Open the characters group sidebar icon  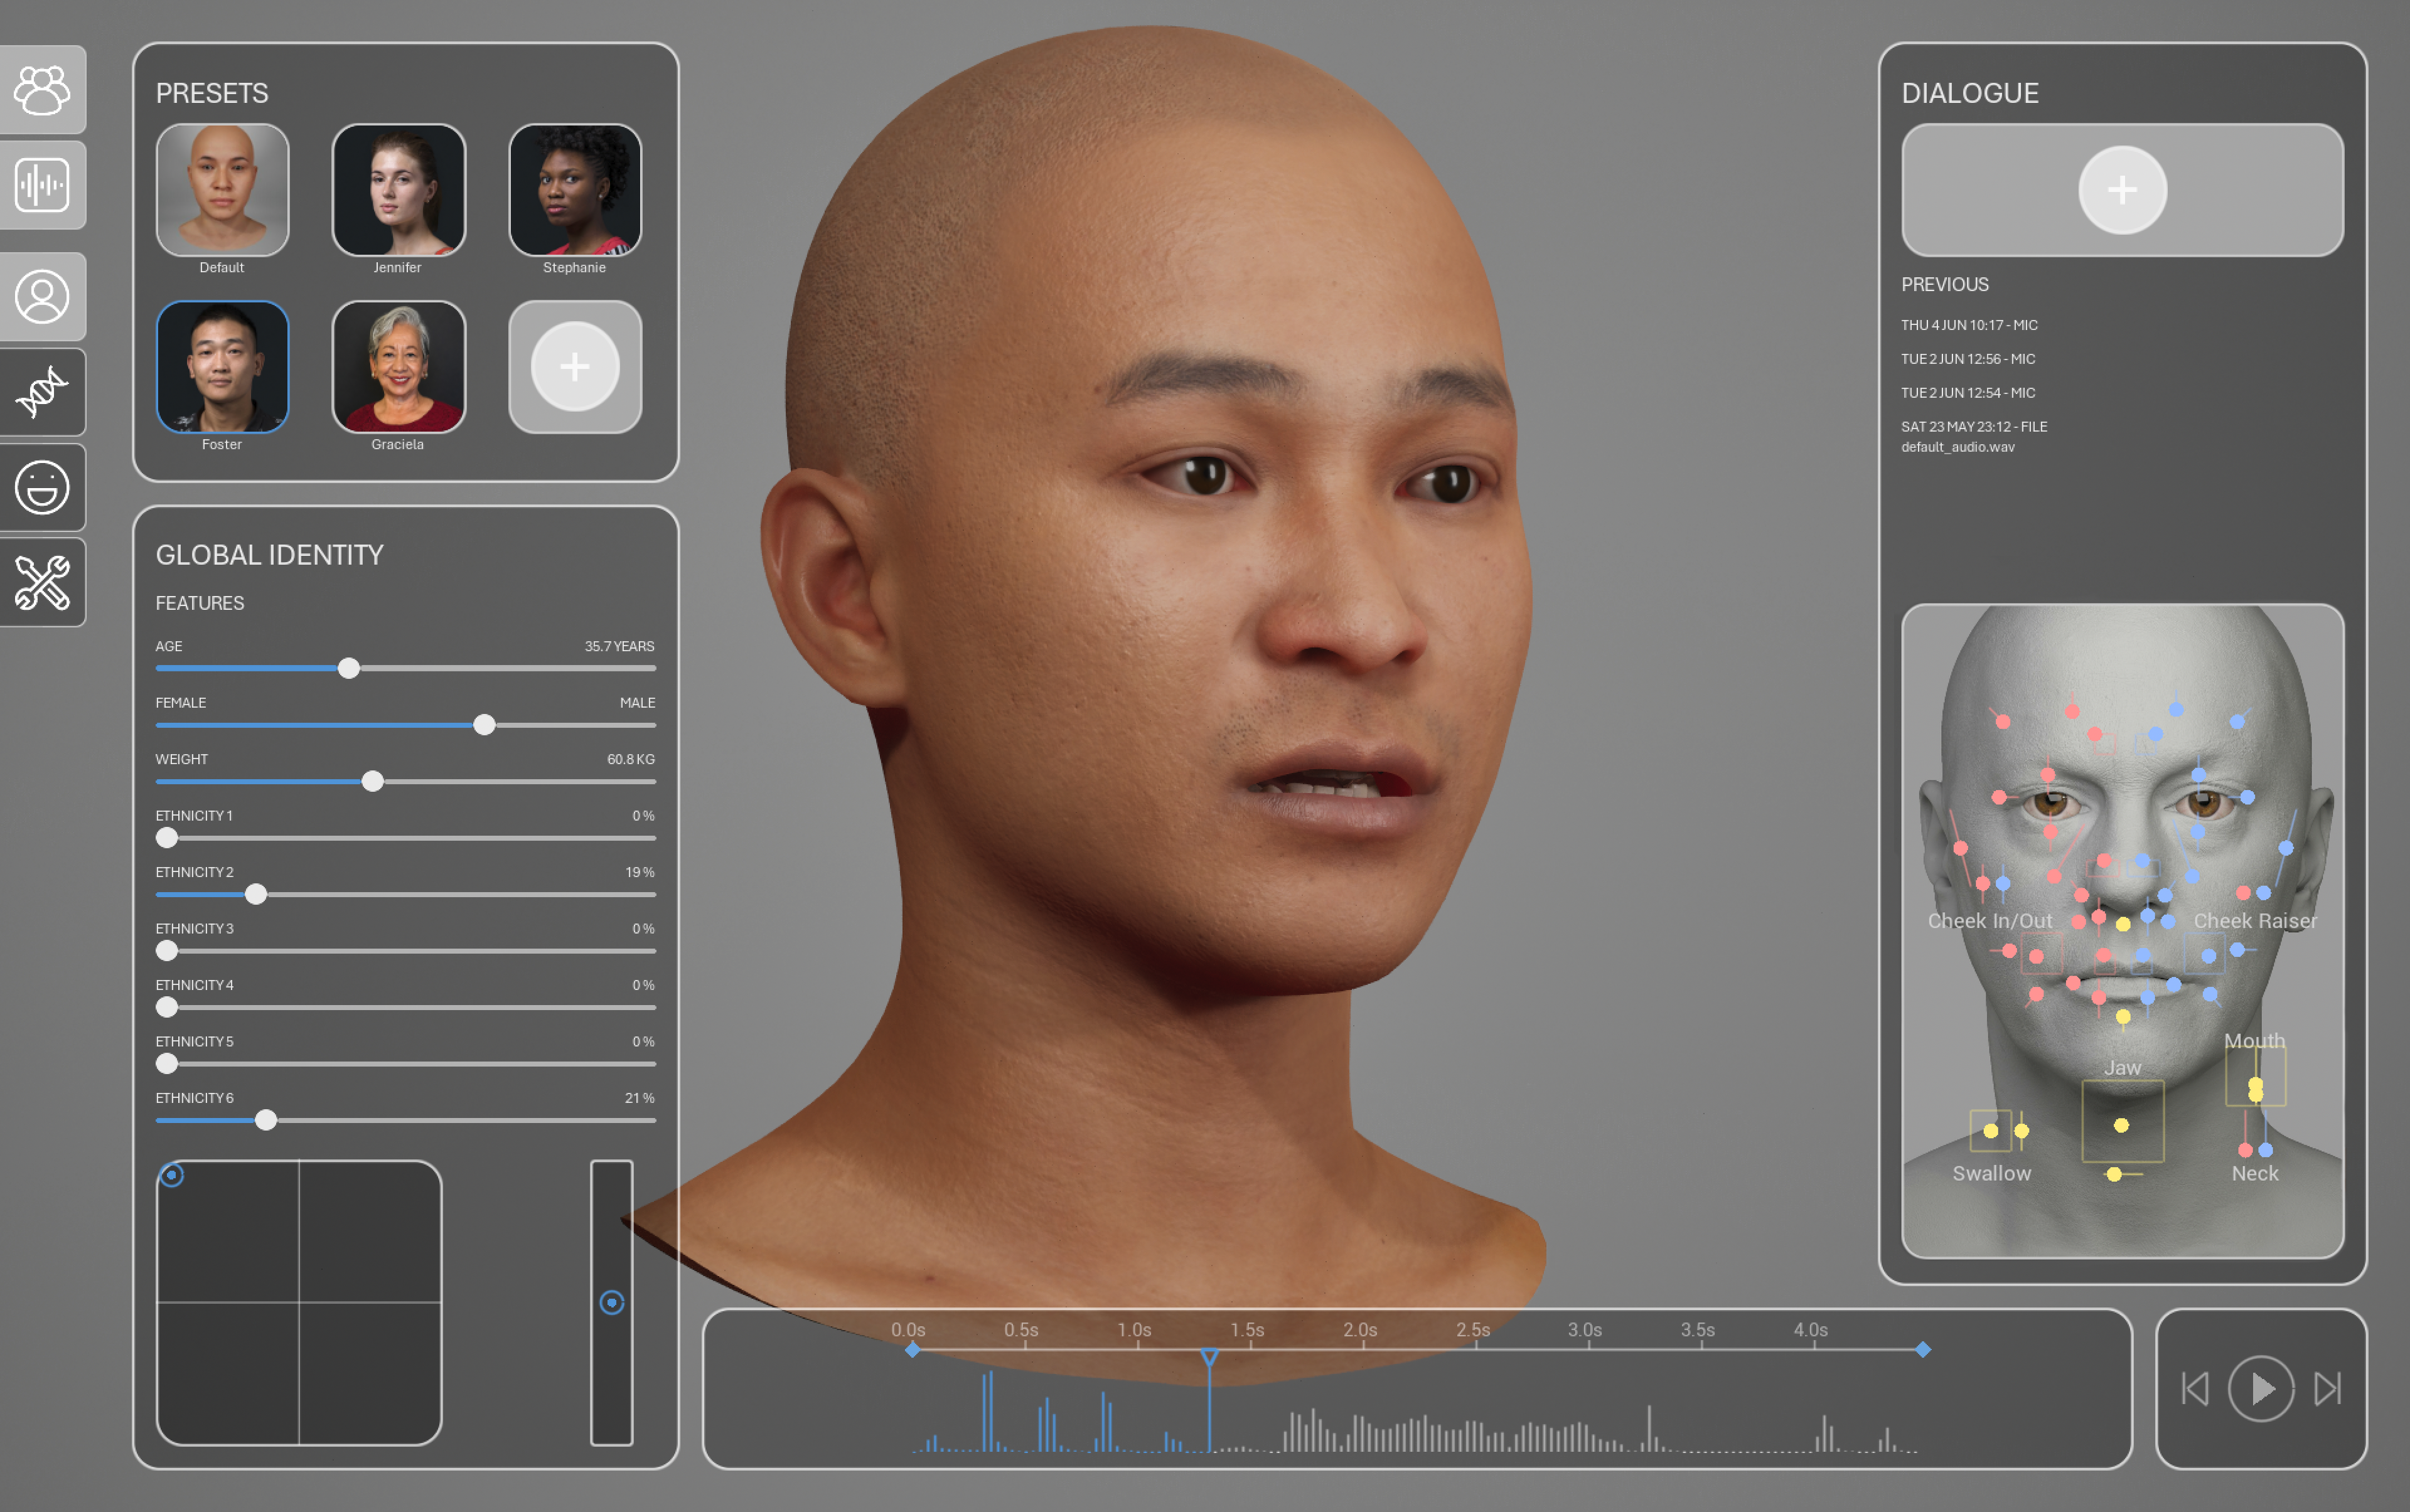click(42, 90)
